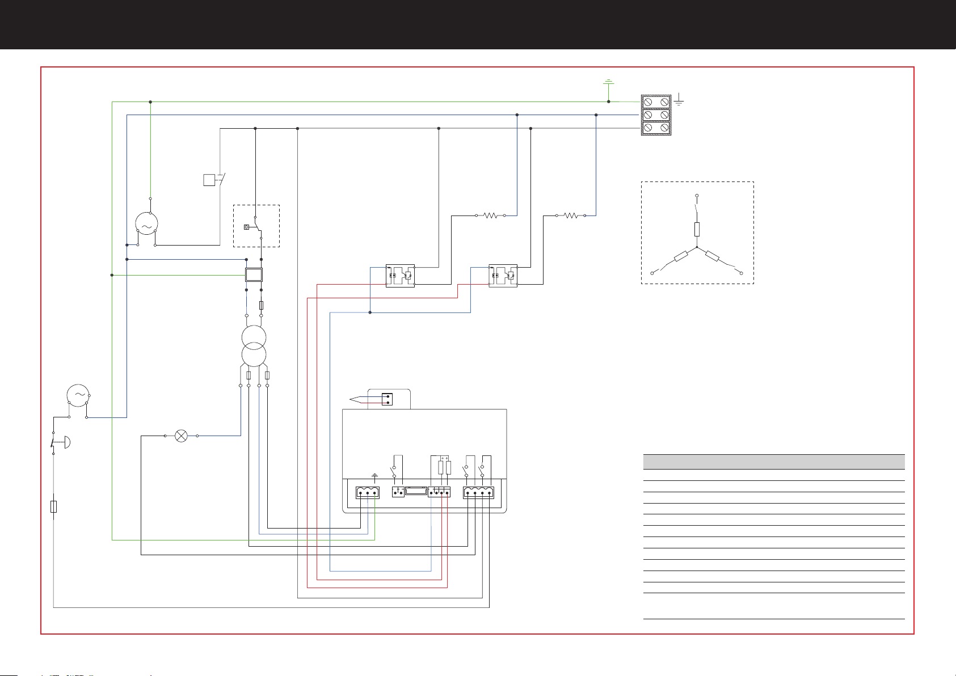Viewport: 956px width, 676px height.
Task: Select the fuse between contactor and transformer
Action: click(261, 306)
